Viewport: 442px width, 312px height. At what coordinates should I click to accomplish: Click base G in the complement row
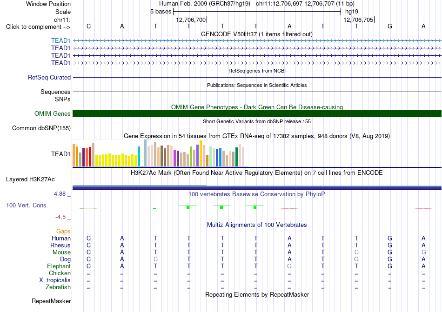[390, 26]
